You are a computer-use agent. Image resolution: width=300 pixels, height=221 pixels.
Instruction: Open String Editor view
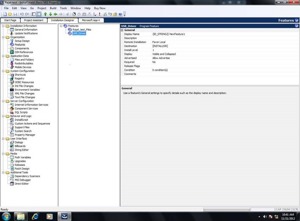click(x=21, y=150)
